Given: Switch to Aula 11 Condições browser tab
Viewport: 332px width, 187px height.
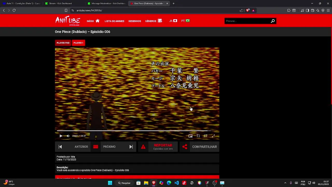Looking at the screenshot, I should pyautogui.click(x=21, y=3).
